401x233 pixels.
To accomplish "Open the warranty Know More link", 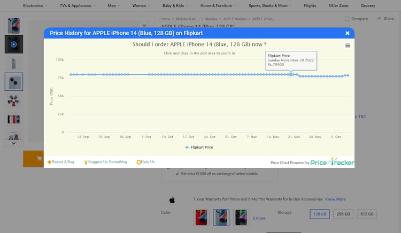I will click(335, 199).
